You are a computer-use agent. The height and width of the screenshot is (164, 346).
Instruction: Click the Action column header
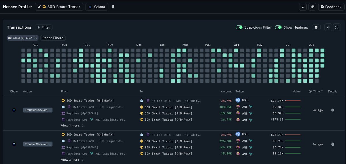(x=27, y=91)
